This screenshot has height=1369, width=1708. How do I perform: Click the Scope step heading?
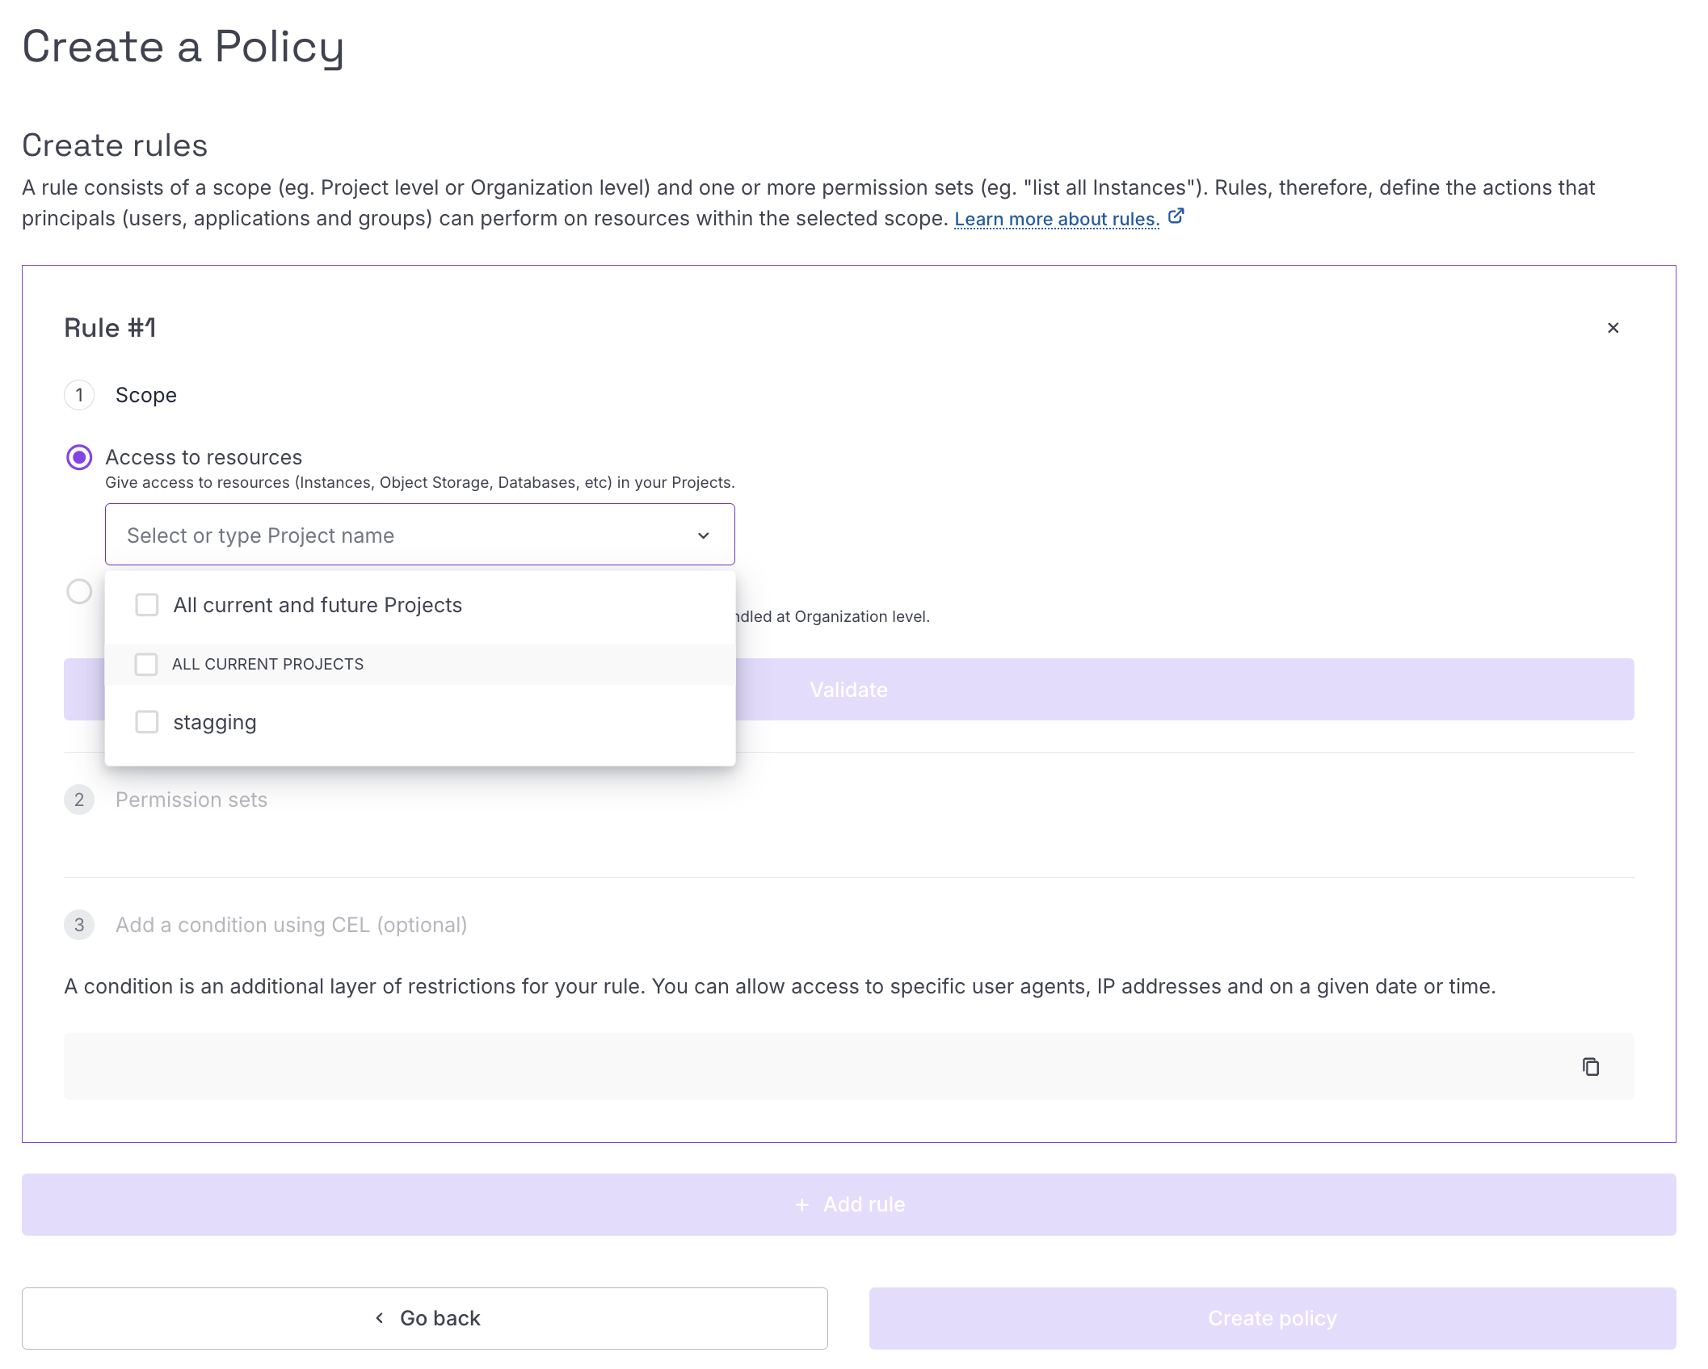(145, 395)
